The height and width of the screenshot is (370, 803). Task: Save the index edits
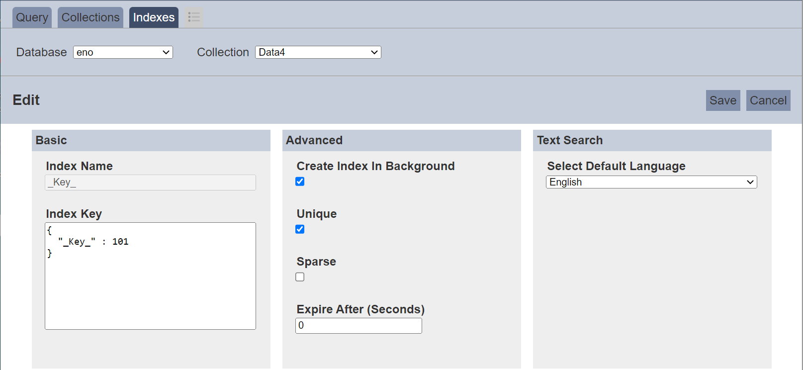[x=723, y=100]
